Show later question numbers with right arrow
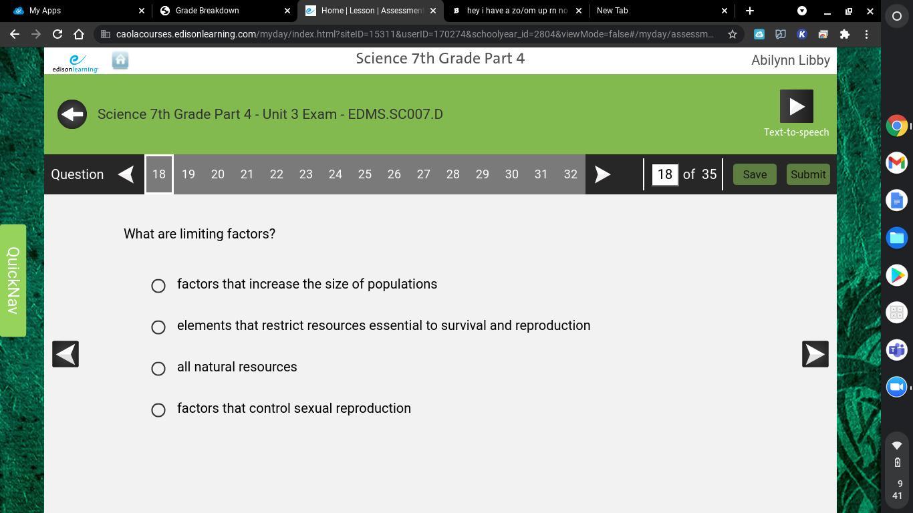The image size is (913, 513). [602, 174]
